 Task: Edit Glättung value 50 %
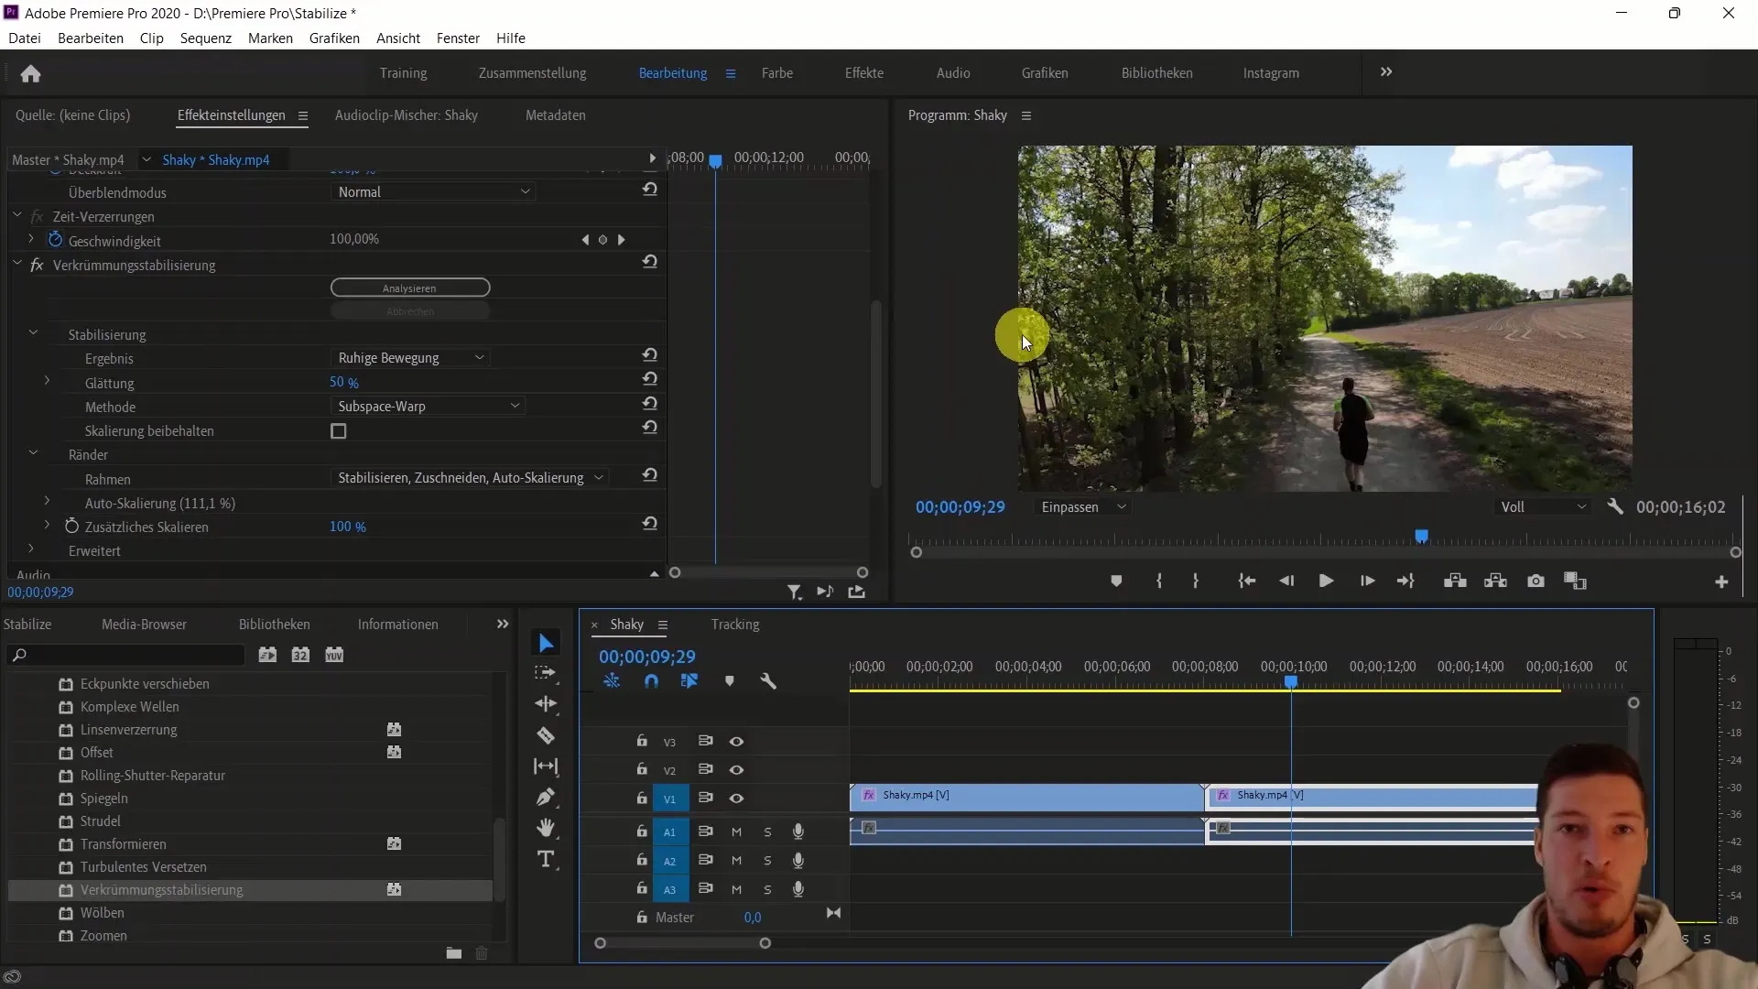point(344,383)
